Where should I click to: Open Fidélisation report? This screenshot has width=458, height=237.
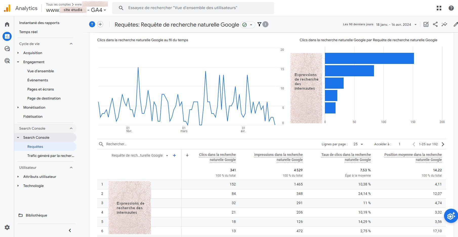[x=33, y=116]
